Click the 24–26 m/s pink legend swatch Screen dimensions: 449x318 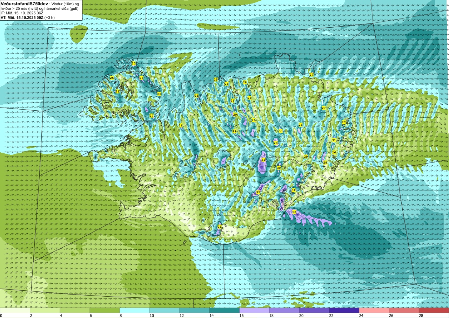(x=374, y=310)
